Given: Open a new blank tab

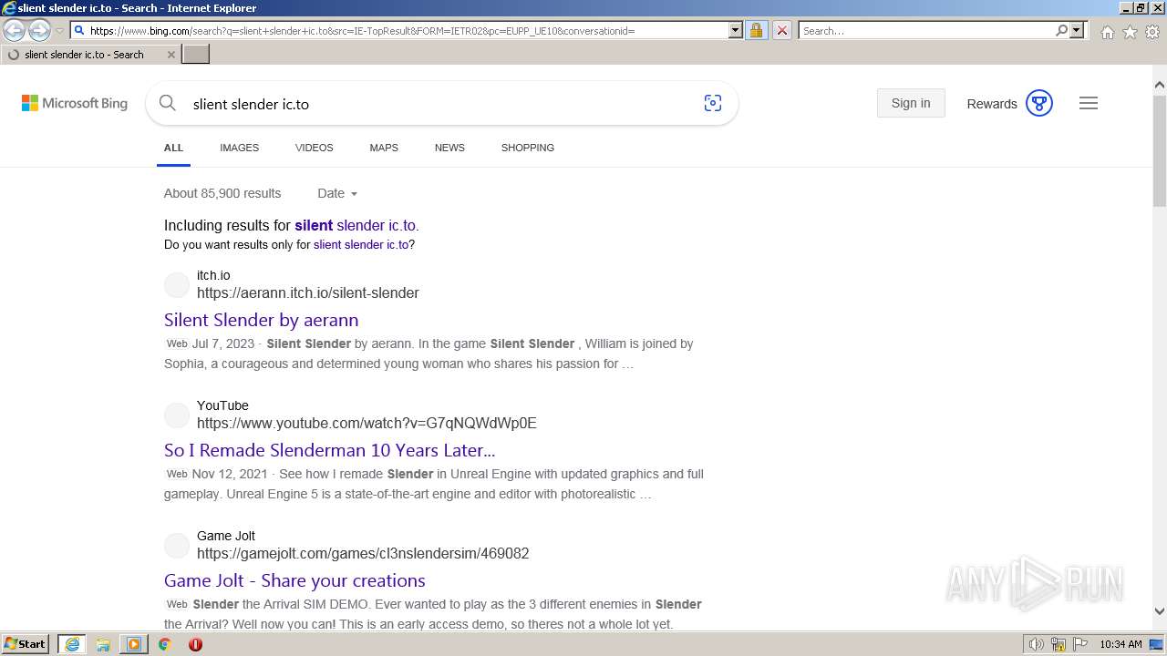Looking at the screenshot, I should coord(196,55).
